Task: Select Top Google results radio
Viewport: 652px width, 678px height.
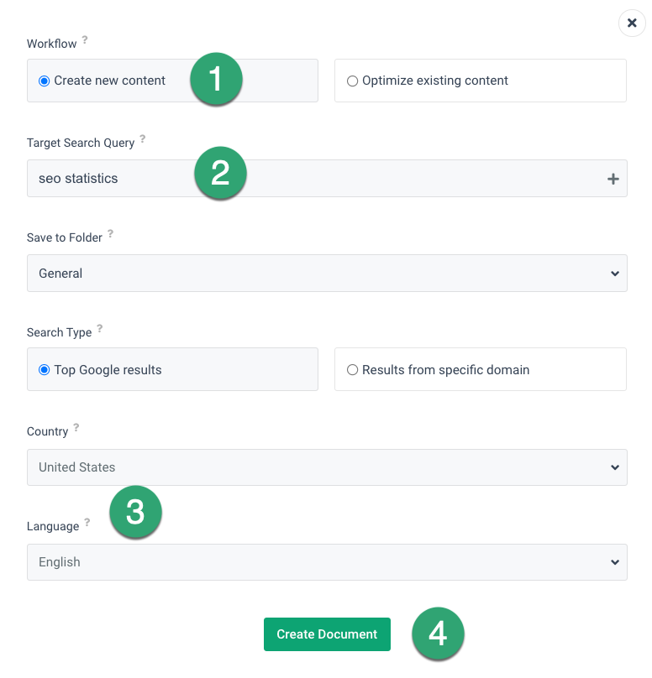Action: pyautogui.click(x=45, y=370)
